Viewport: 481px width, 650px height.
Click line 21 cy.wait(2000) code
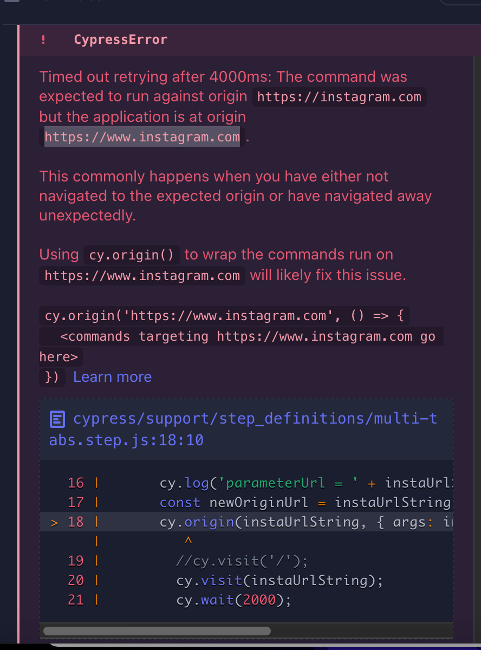click(234, 600)
